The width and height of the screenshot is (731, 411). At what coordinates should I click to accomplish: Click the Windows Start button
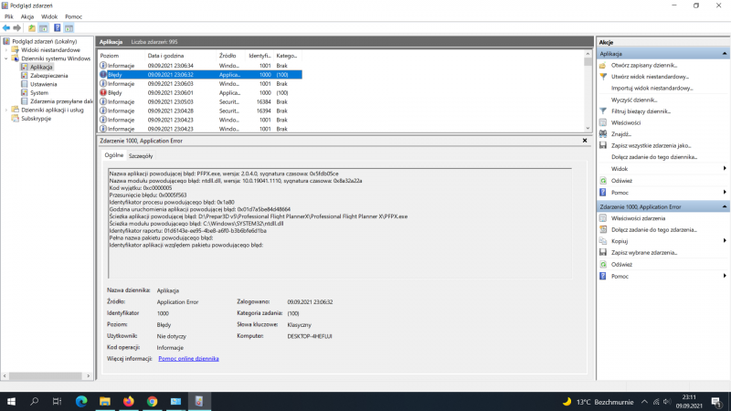point(11,401)
